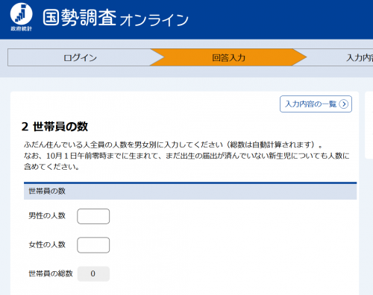Focus the 女性の人数 input field
Image resolution: width=373 pixels, height=295 pixels.
click(93, 245)
